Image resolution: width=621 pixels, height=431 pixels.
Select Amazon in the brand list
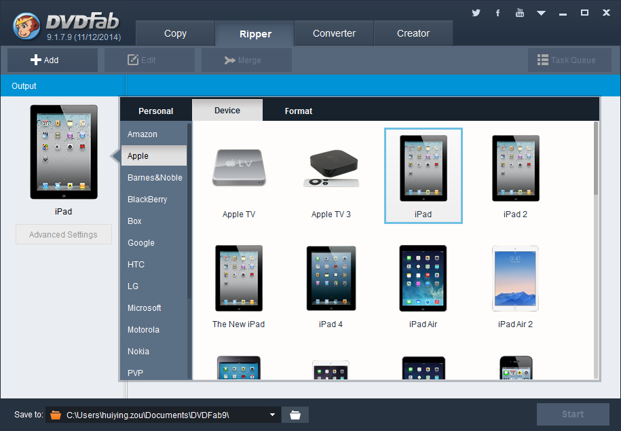153,134
